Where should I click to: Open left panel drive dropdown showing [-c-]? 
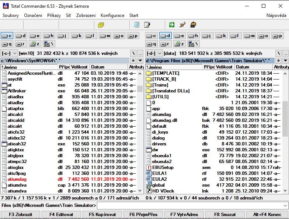point(9,53)
